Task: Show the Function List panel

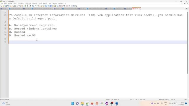Action: pos(60,6)
